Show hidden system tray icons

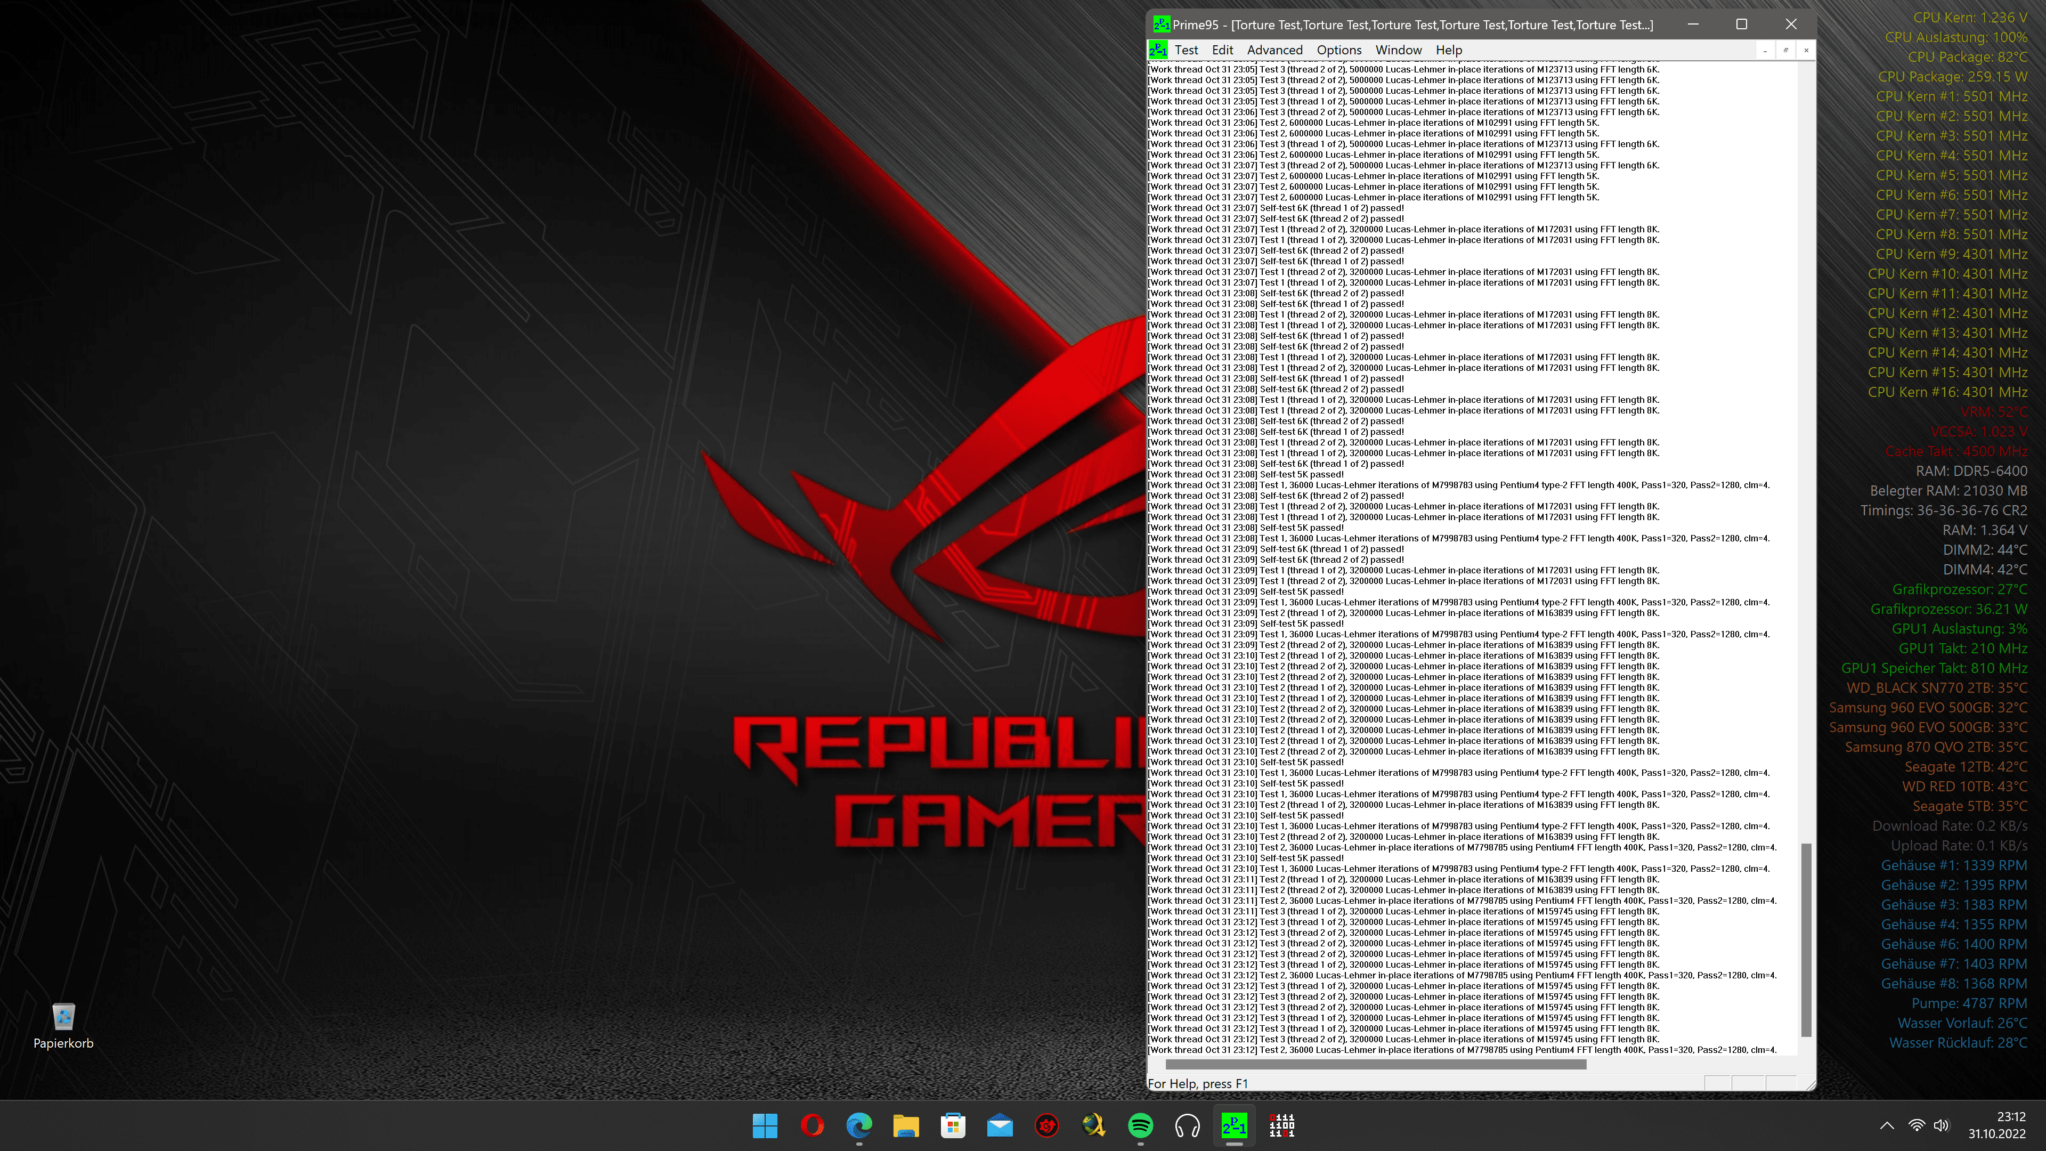click(1887, 1125)
